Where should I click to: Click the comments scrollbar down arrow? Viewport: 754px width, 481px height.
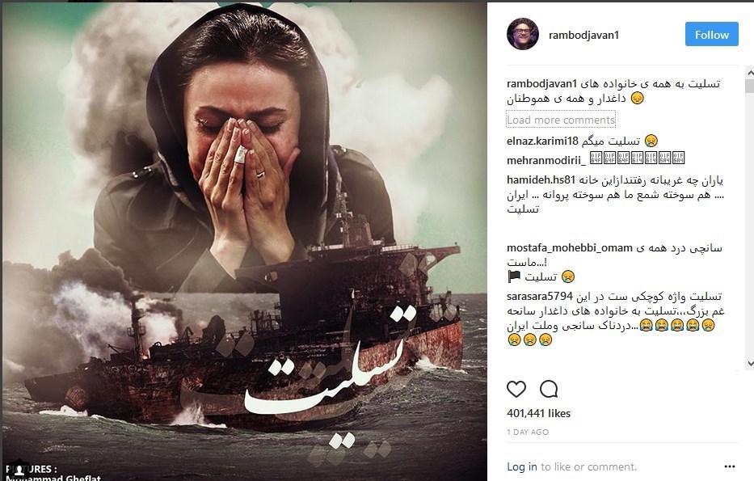pyautogui.click(x=750, y=364)
